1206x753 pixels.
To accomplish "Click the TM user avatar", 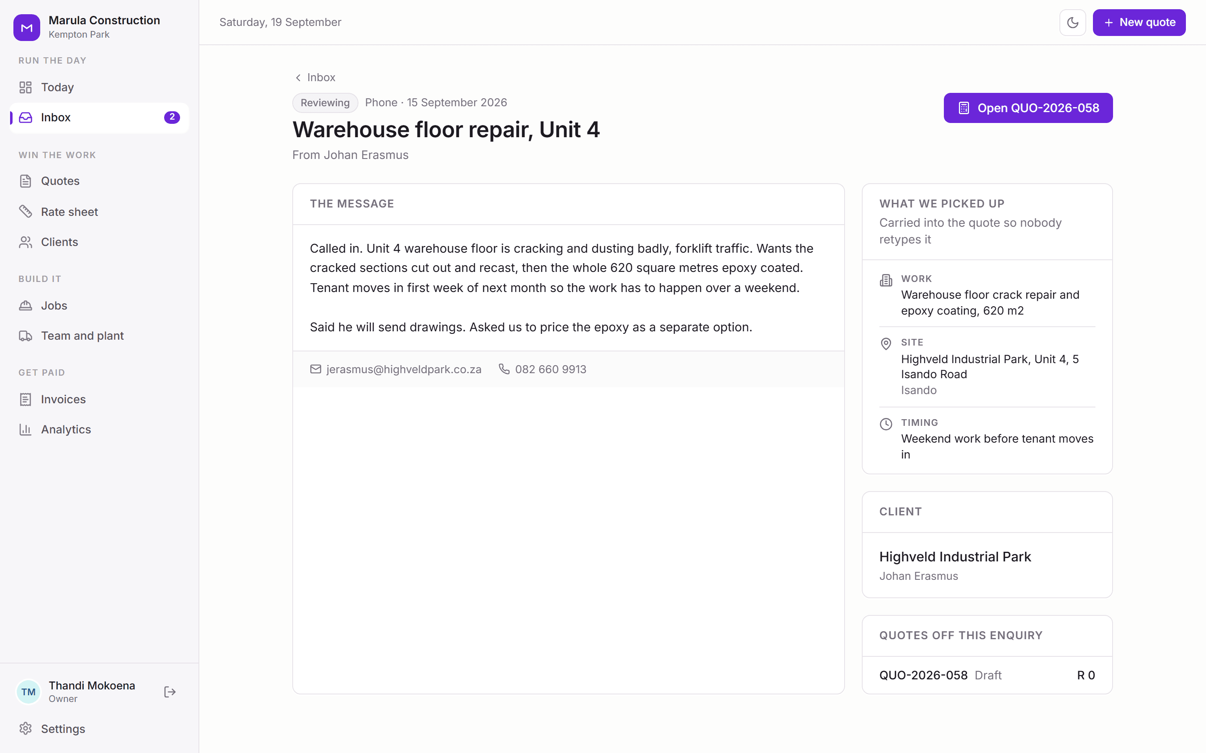I will point(28,692).
